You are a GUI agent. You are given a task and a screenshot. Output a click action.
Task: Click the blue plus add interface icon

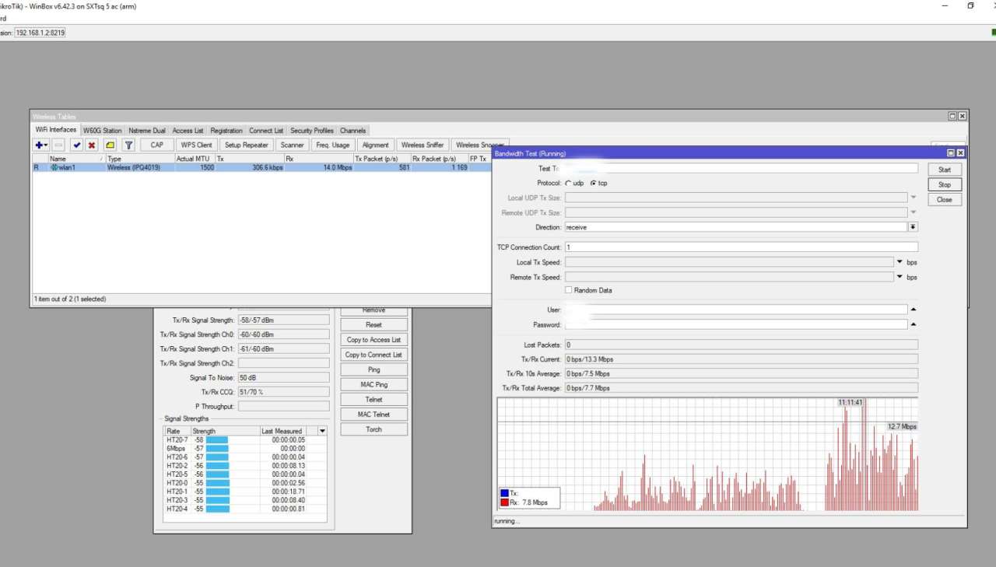click(x=40, y=145)
